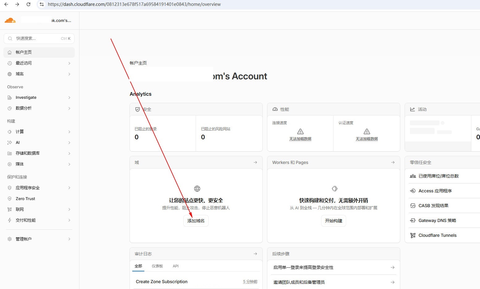
Task: Click the Gateway DNS 策略 icon
Action: (413, 220)
